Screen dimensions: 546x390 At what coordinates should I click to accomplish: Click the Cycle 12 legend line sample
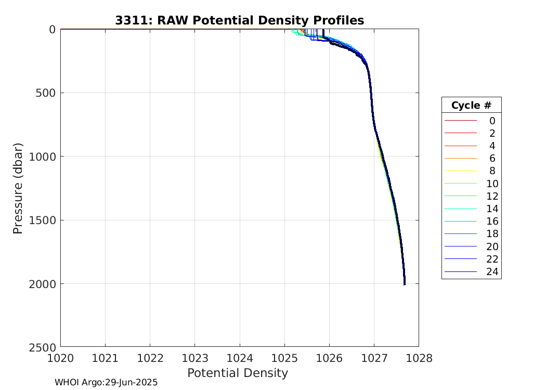click(x=460, y=196)
